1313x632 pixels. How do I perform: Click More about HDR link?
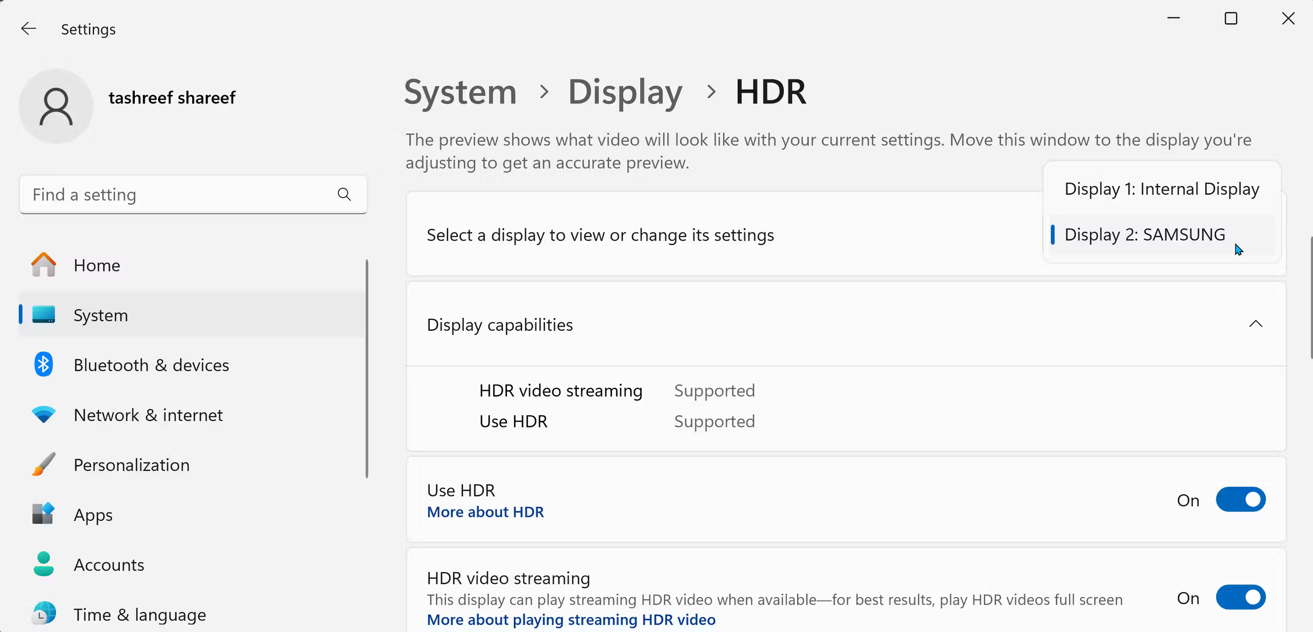tap(486, 512)
